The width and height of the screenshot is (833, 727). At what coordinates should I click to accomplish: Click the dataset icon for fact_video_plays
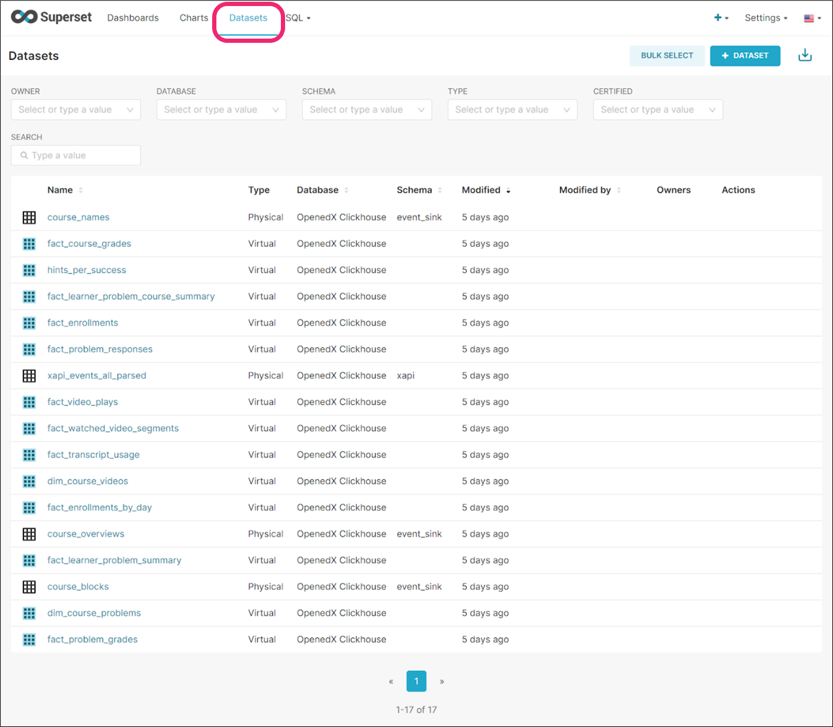(x=29, y=402)
